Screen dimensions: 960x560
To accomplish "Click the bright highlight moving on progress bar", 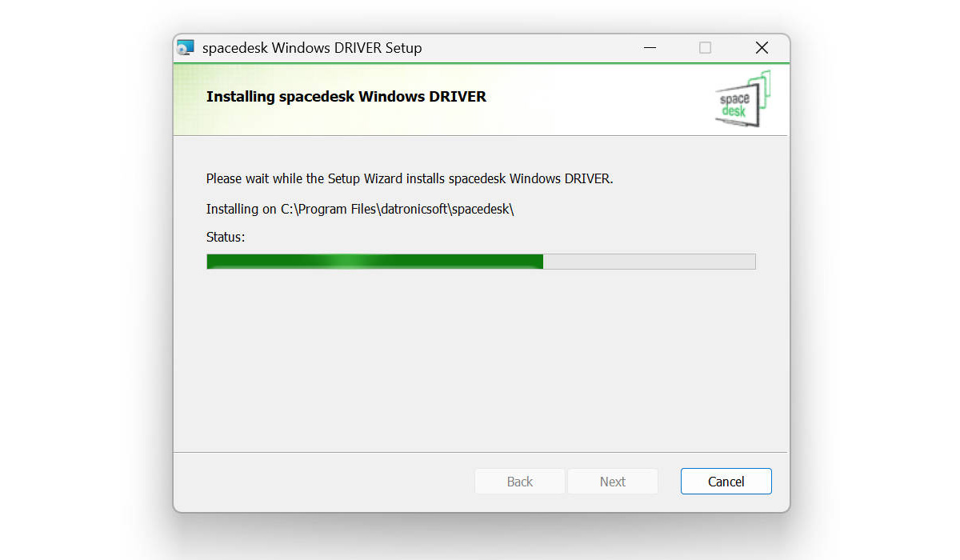I will click(342, 262).
